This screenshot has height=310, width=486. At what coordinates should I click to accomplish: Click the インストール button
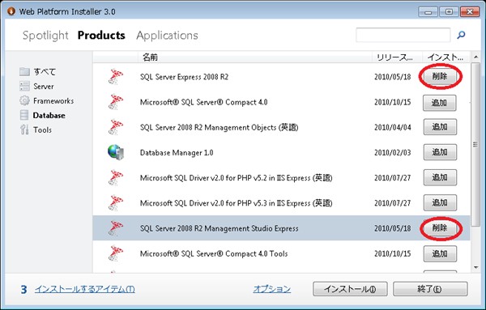[350, 289]
